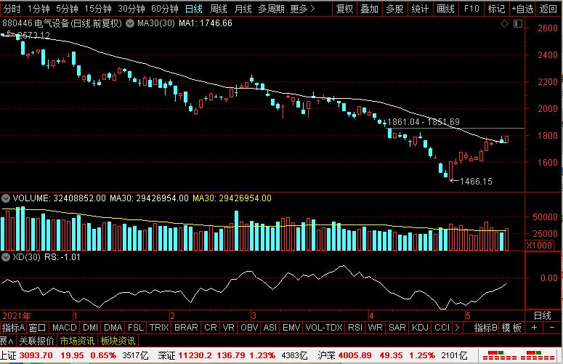Zoom out chart with the − button
The image size is (563, 364).
point(552,328)
